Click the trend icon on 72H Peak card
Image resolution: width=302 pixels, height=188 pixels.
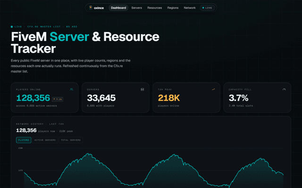tap(213, 89)
